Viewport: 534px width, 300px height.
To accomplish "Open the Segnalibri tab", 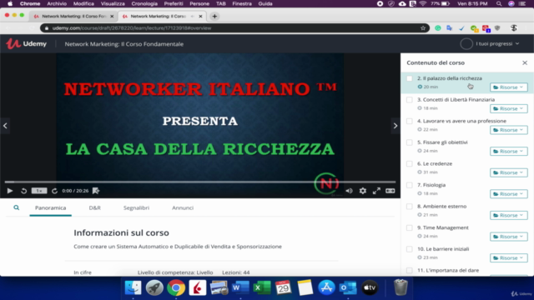I will tap(136, 207).
